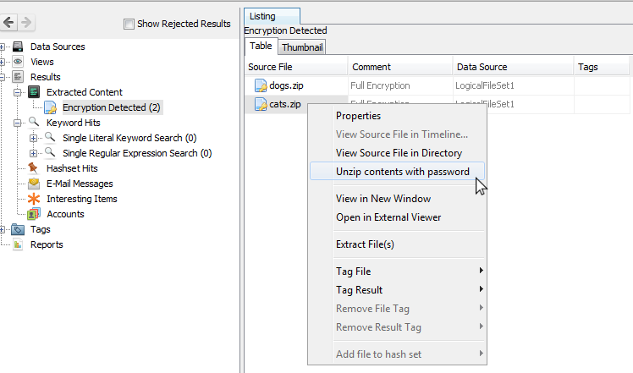Sort by the Data Source column header
Image resolution: width=633 pixels, height=373 pixels.
[x=482, y=67]
